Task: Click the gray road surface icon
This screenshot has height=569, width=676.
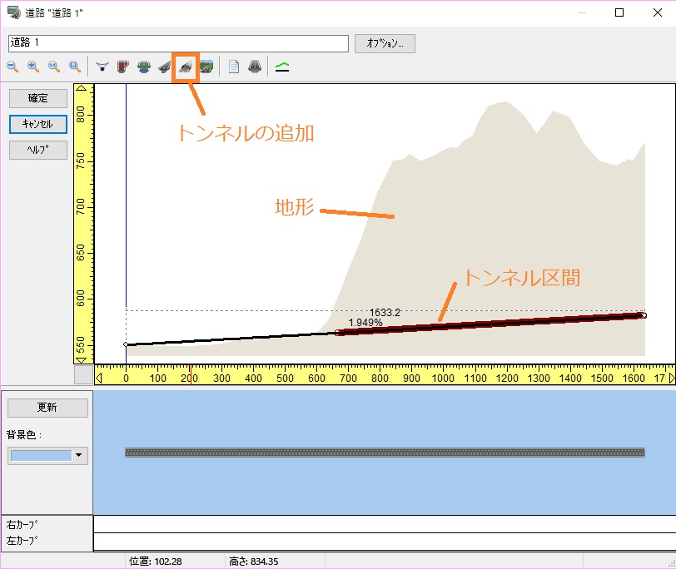Action: click(255, 67)
